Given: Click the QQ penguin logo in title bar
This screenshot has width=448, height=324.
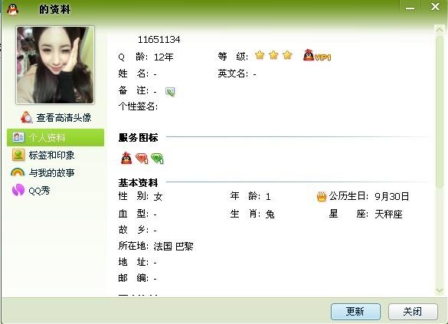Looking at the screenshot, I should click(12, 9).
